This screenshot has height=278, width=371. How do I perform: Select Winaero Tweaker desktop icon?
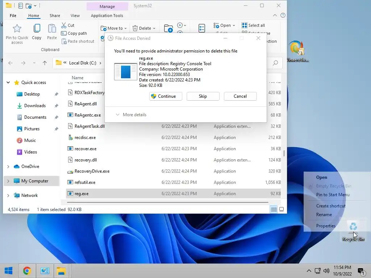pyautogui.click(x=297, y=51)
